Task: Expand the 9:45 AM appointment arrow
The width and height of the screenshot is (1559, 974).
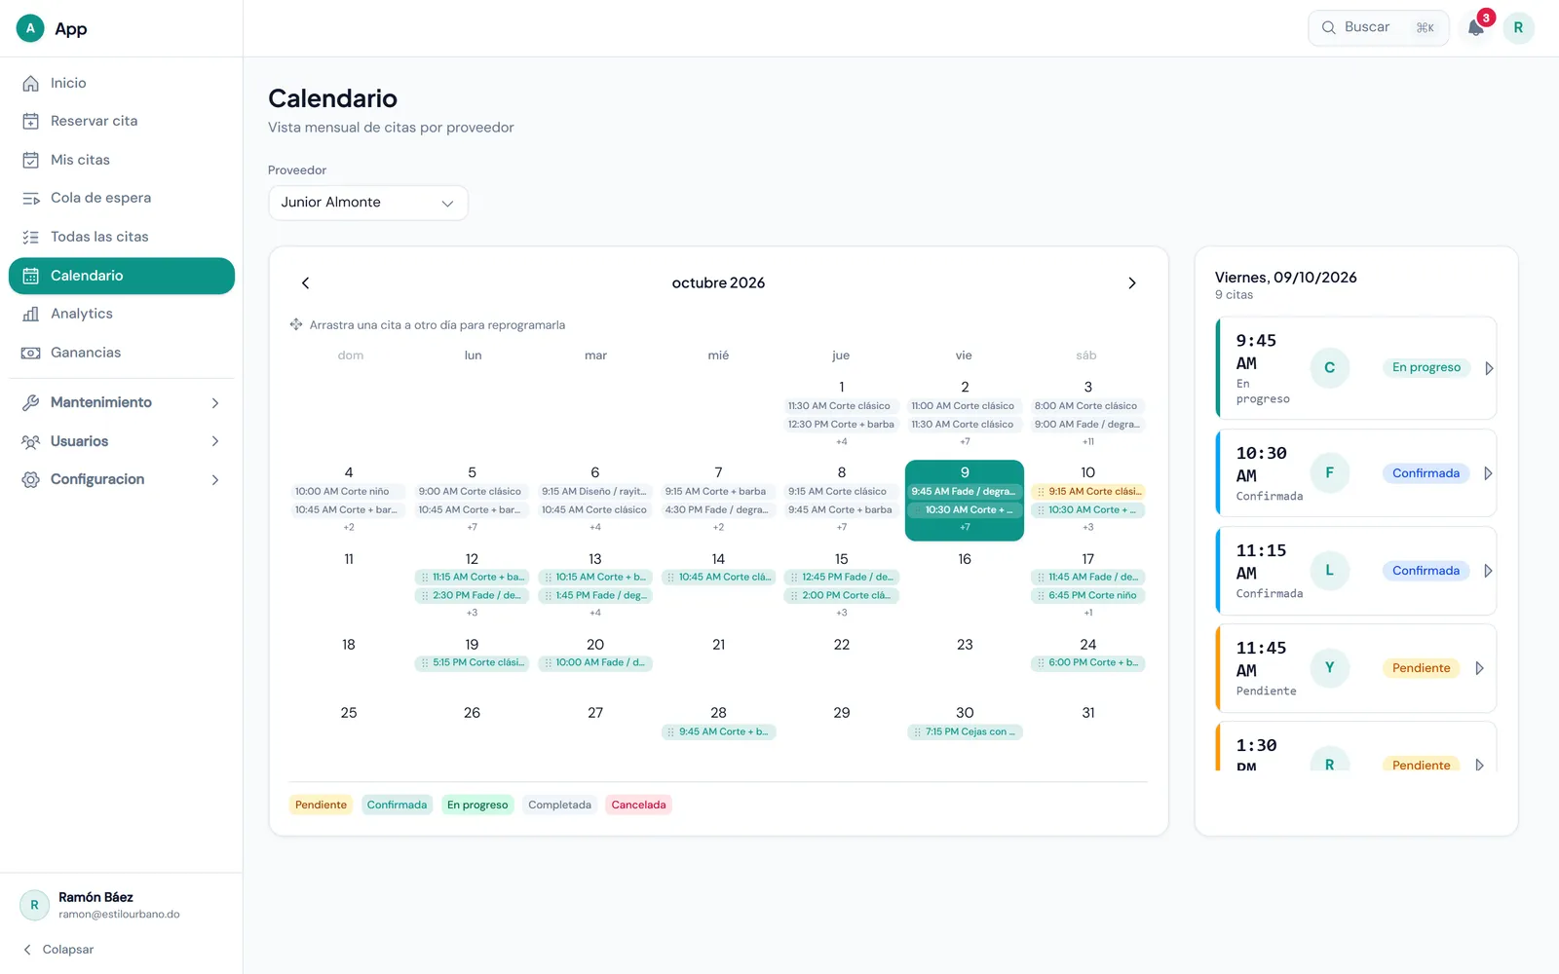Action: (x=1489, y=368)
